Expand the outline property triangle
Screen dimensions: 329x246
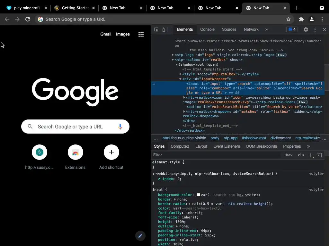click(x=177, y=226)
